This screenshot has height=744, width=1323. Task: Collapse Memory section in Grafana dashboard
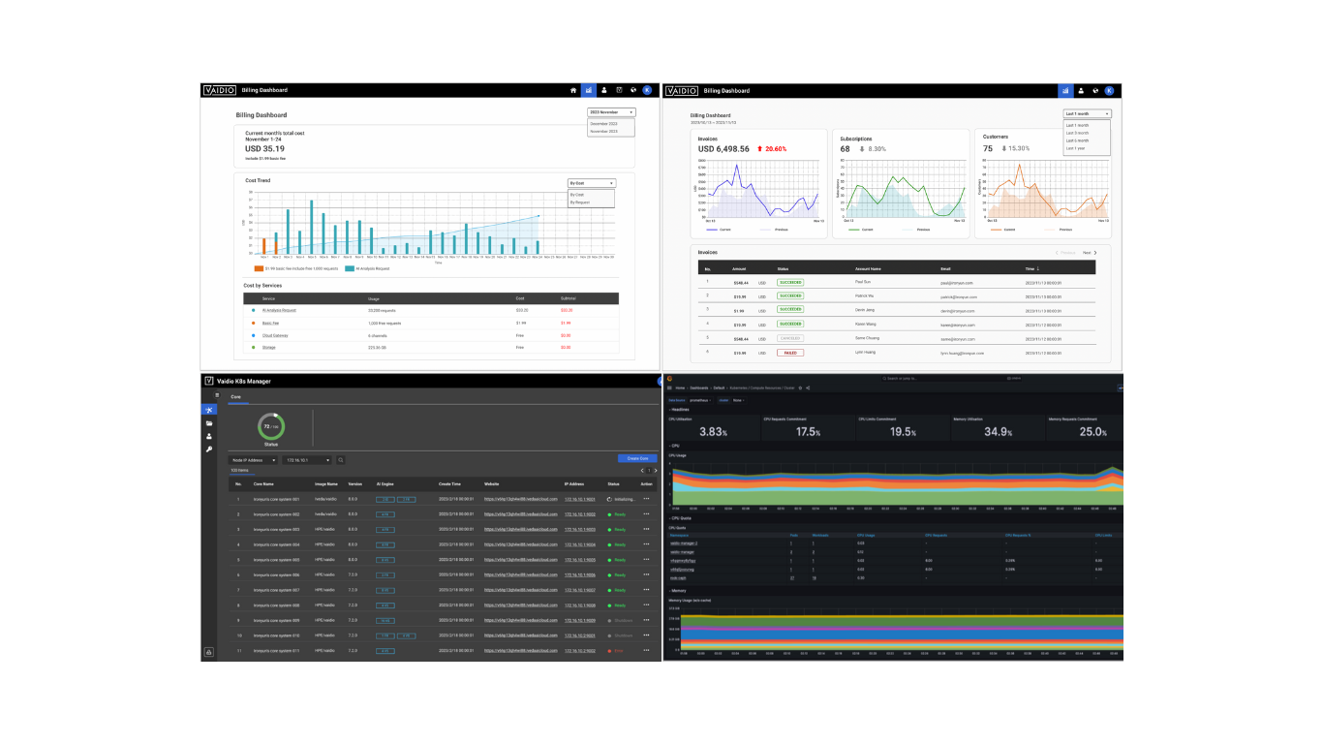point(679,590)
